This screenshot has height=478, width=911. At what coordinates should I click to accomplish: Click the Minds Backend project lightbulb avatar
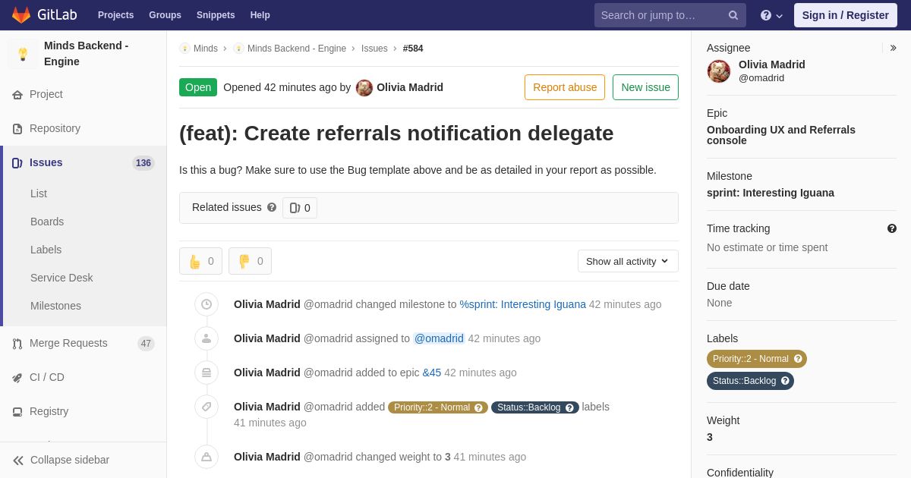23,54
